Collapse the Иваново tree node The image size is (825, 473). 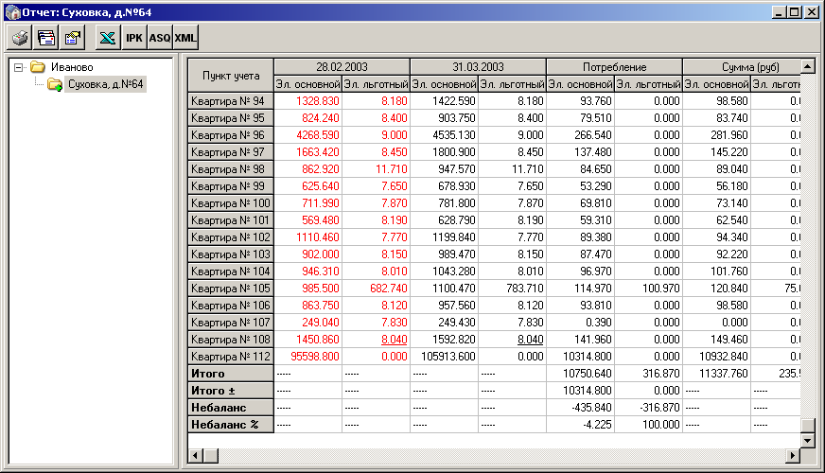click(18, 67)
